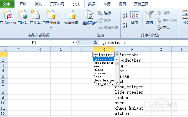Select column E header
This screenshot has height=117, width=188.
[x=103, y=49]
